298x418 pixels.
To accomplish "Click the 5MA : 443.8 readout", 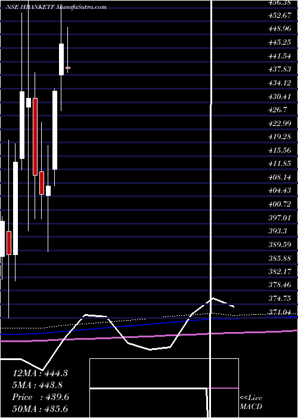I will [37, 385].
